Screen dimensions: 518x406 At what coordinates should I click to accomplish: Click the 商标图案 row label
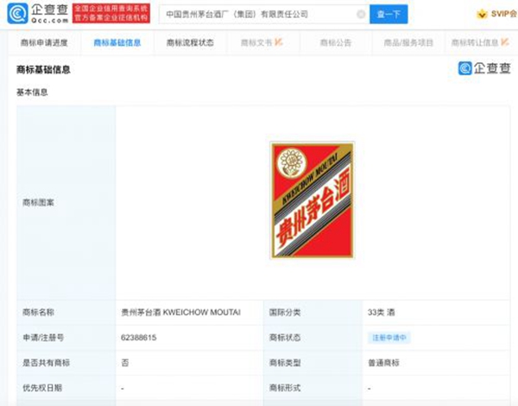(x=38, y=202)
